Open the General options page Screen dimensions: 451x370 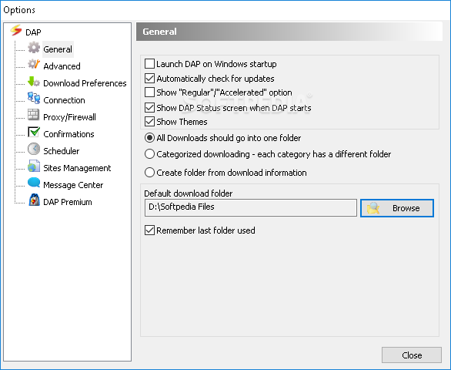coord(58,49)
